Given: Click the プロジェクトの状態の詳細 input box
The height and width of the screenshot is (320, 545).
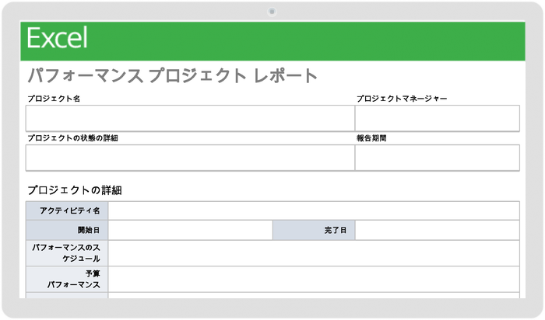Looking at the screenshot, I should pyautogui.click(x=190, y=158).
